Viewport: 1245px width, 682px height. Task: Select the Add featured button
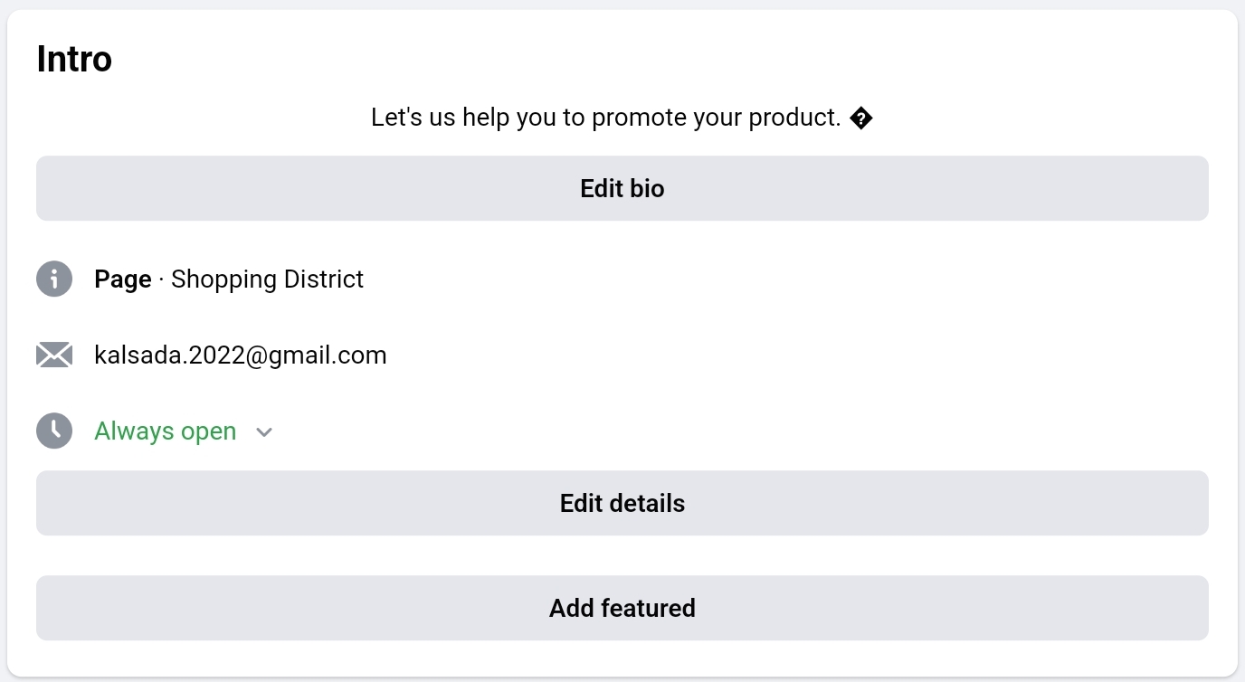tap(622, 608)
